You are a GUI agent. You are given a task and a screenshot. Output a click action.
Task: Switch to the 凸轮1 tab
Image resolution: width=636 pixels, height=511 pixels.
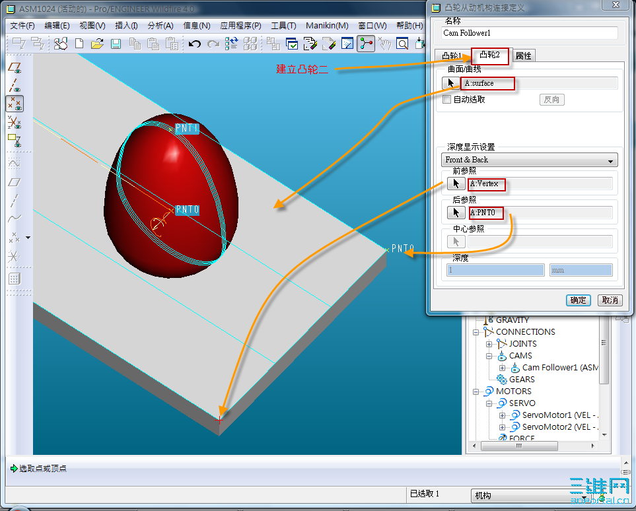click(x=452, y=55)
